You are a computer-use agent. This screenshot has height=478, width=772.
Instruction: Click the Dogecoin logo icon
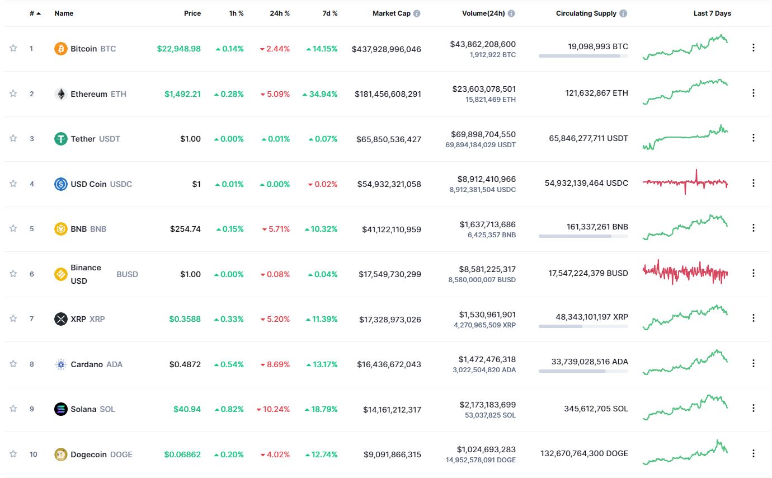point(60,454)
